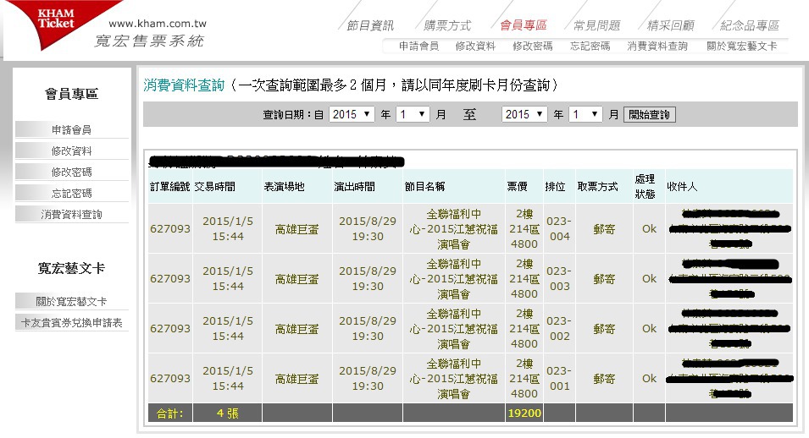
Task: Click 關於寬宏藝文卡 in top submenu
Action: click(741, 46)
